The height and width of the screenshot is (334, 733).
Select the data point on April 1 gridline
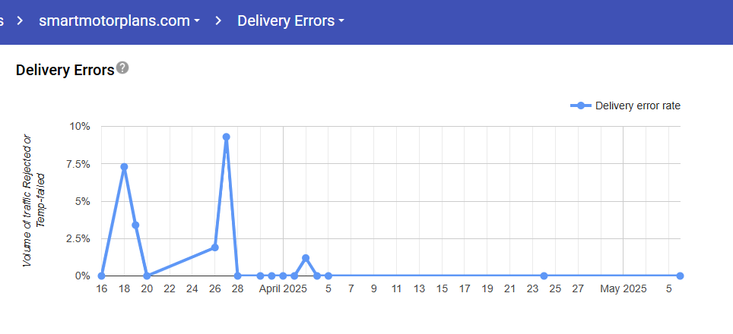(x=283, y=276)
